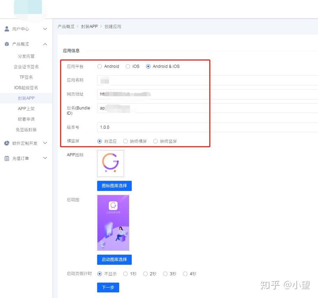Expand the 充值订单 chevron
This screenshot has height=298, width=318.
(45, 158)
